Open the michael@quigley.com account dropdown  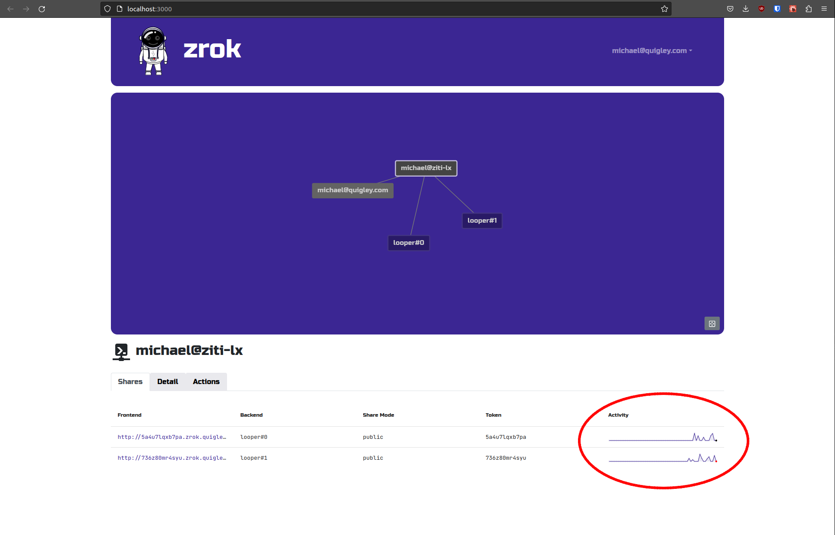pyautogui.click(x=652, y=50)
